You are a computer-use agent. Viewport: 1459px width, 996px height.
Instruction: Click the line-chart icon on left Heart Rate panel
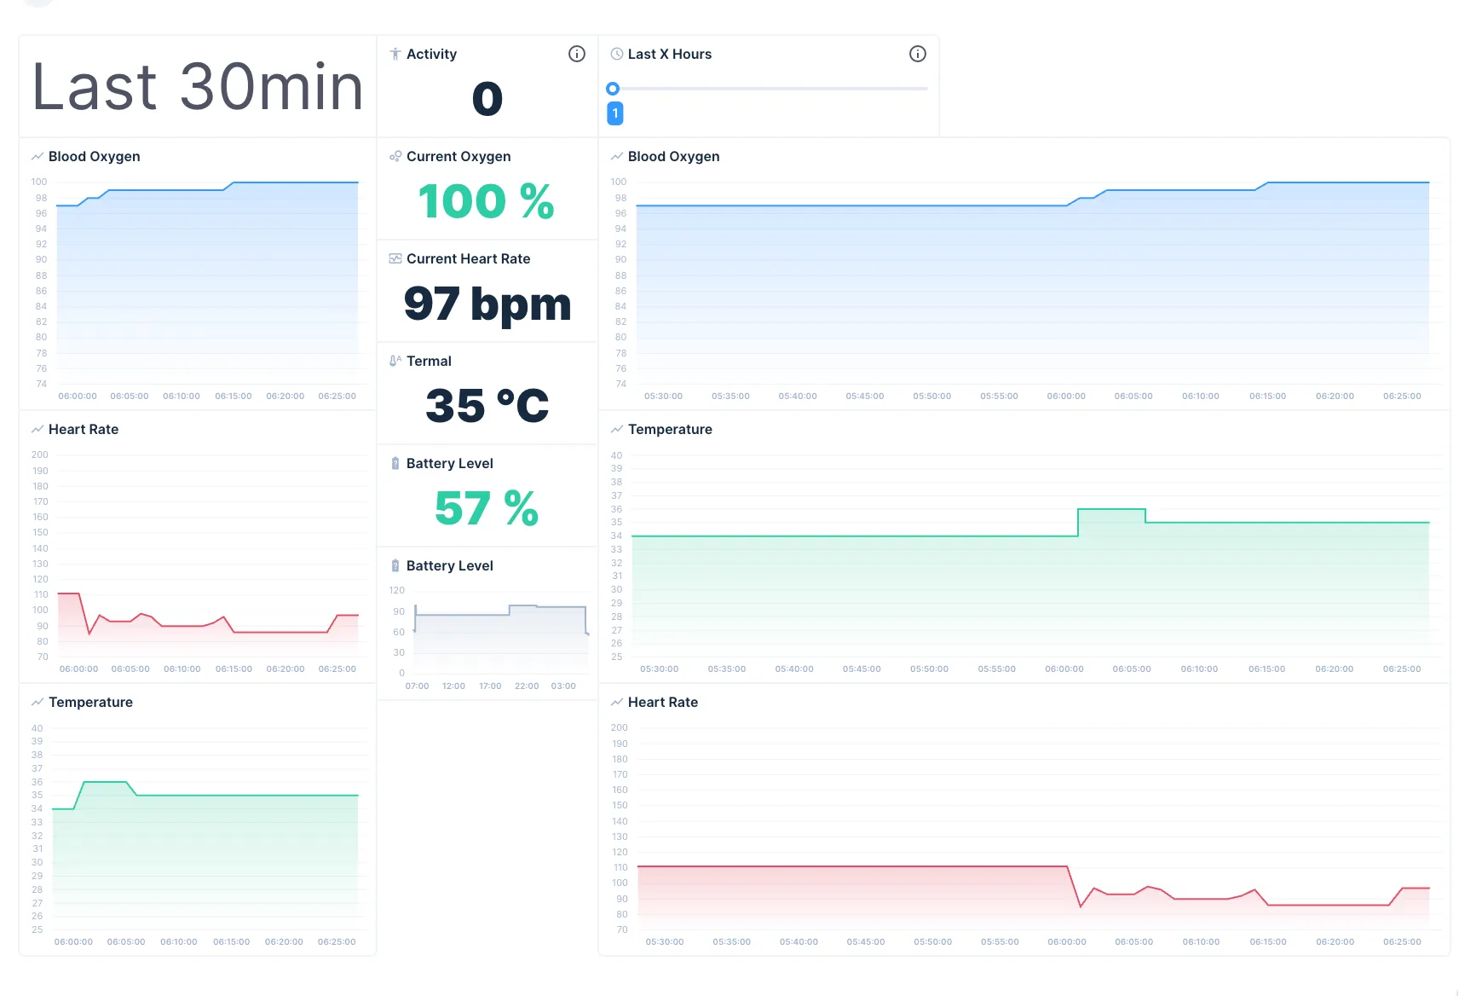point(37,429)
